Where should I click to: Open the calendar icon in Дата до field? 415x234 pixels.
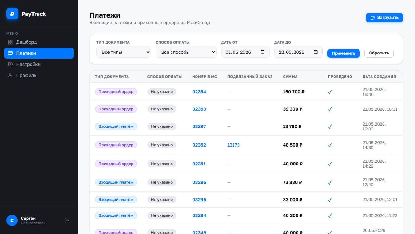click(316, 52)
